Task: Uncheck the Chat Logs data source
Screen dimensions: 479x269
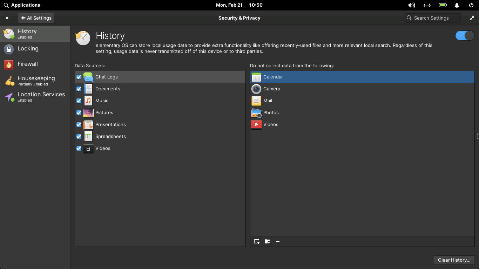Action: tap(79, 77)
